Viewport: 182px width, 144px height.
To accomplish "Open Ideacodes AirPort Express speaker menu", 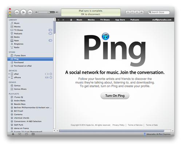I will [157, 134].
